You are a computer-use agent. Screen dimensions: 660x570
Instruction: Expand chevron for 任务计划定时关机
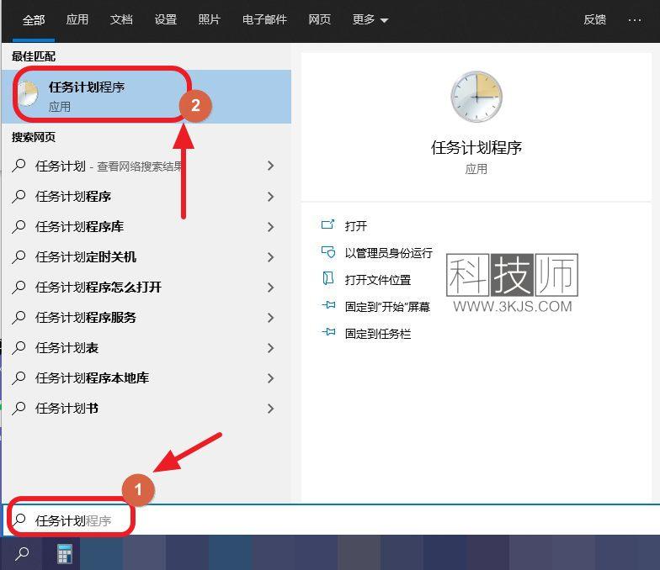coord(271,257)
